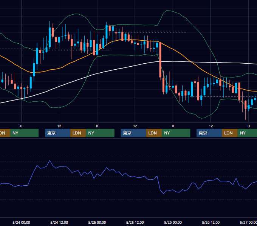Select the leftmost NY session block before 5/24

point(24,133)
